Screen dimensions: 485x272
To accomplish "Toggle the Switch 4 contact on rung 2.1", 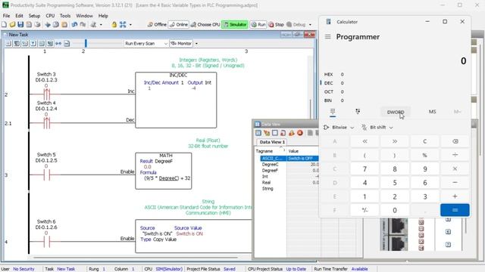I will pyautogui.click(x=46, y=122).
